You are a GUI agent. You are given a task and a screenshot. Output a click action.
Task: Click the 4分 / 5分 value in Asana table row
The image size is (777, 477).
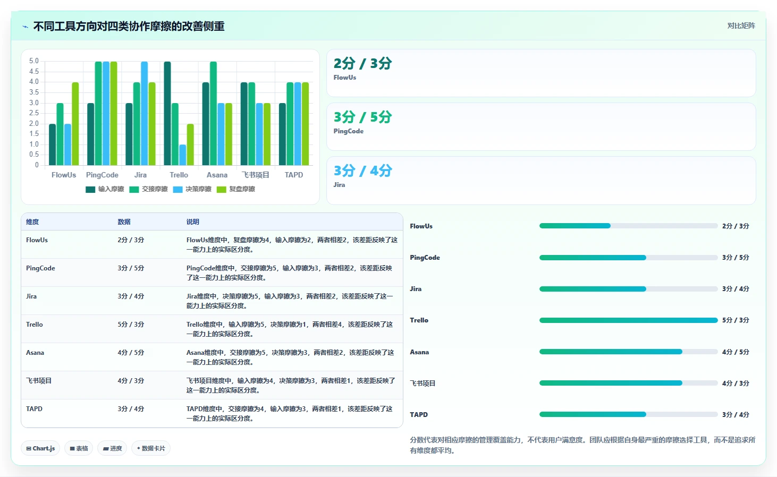(x=131, y=353)
